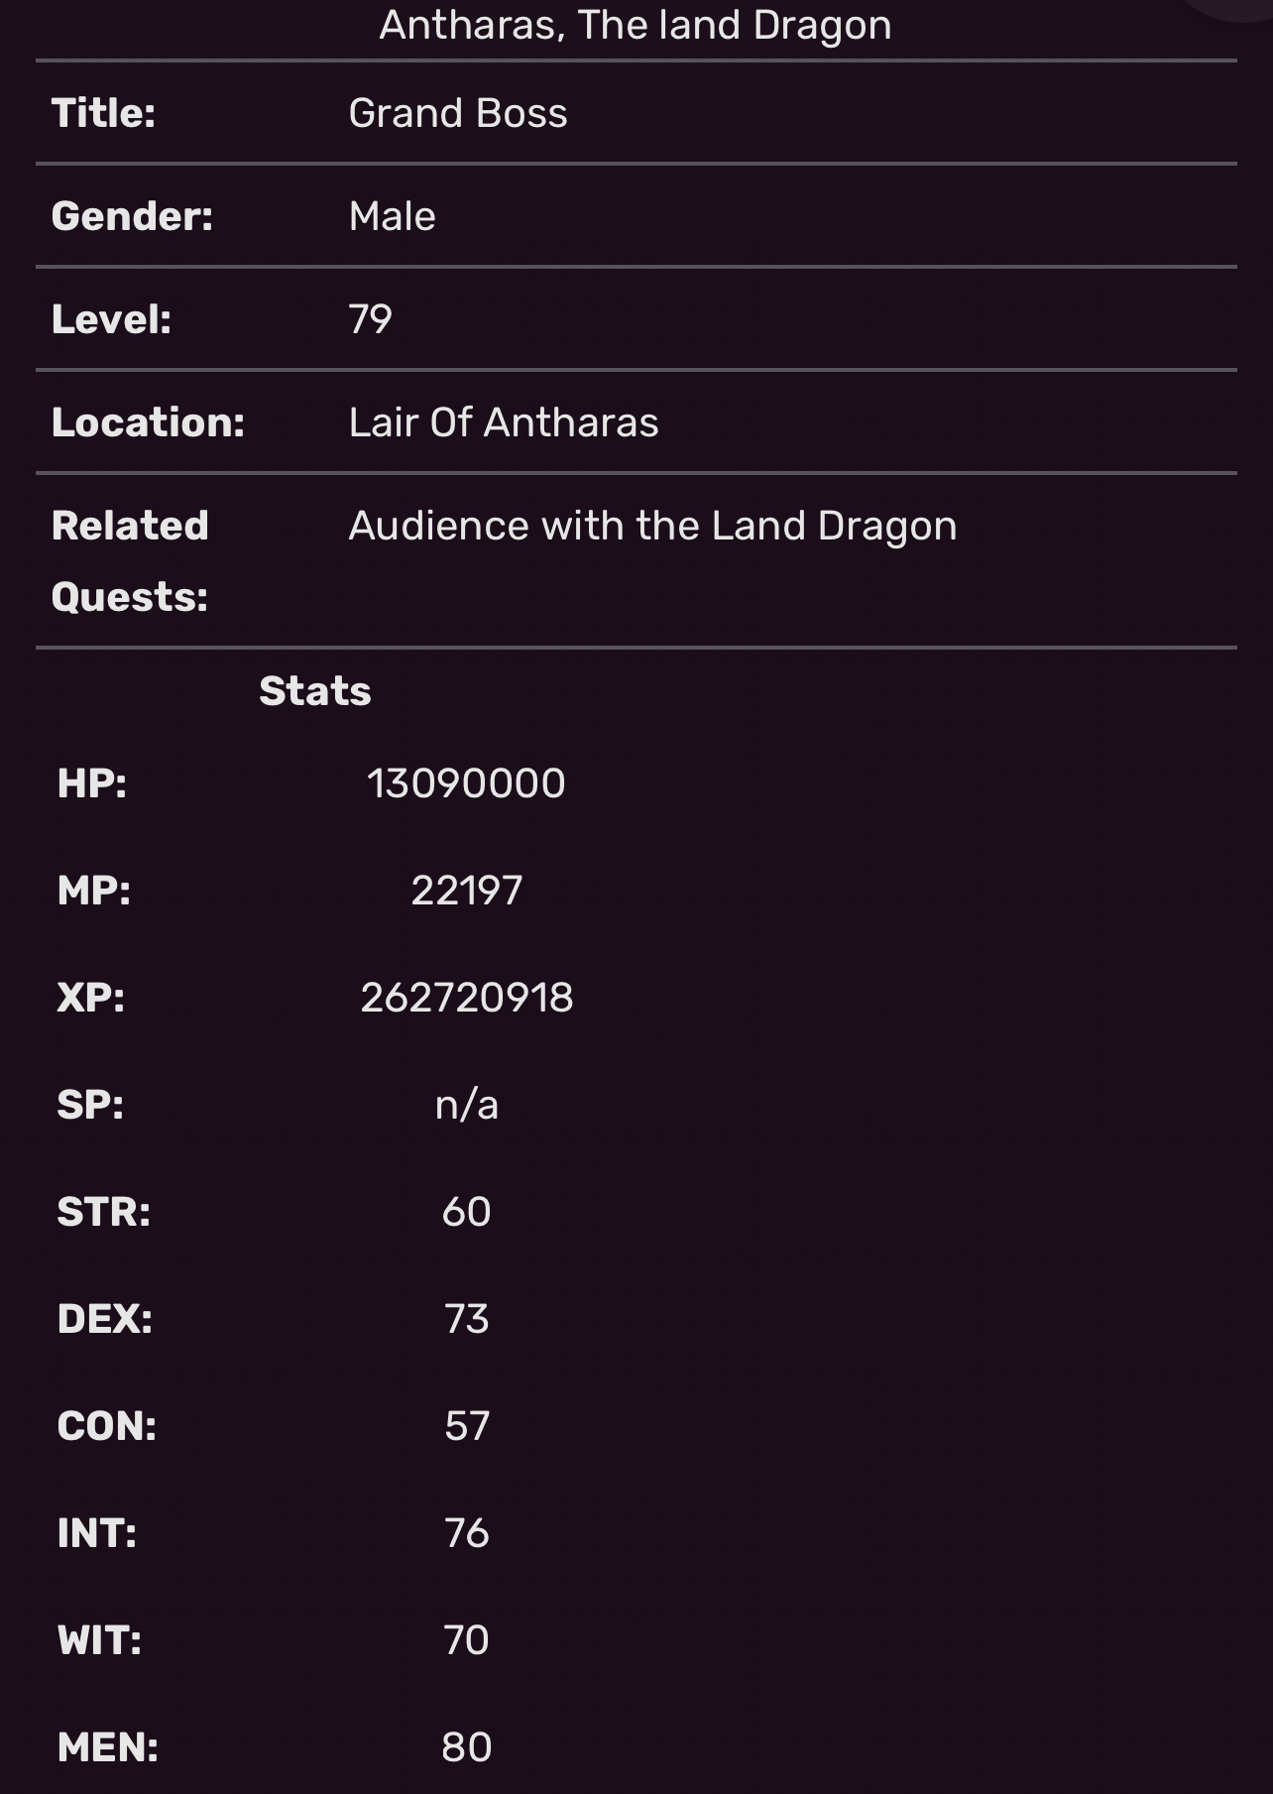Image resolution: width=1273 pixels, height=1794 pixels.
Task: Click the 'Stats' section heading
Action: click(315, 691)
